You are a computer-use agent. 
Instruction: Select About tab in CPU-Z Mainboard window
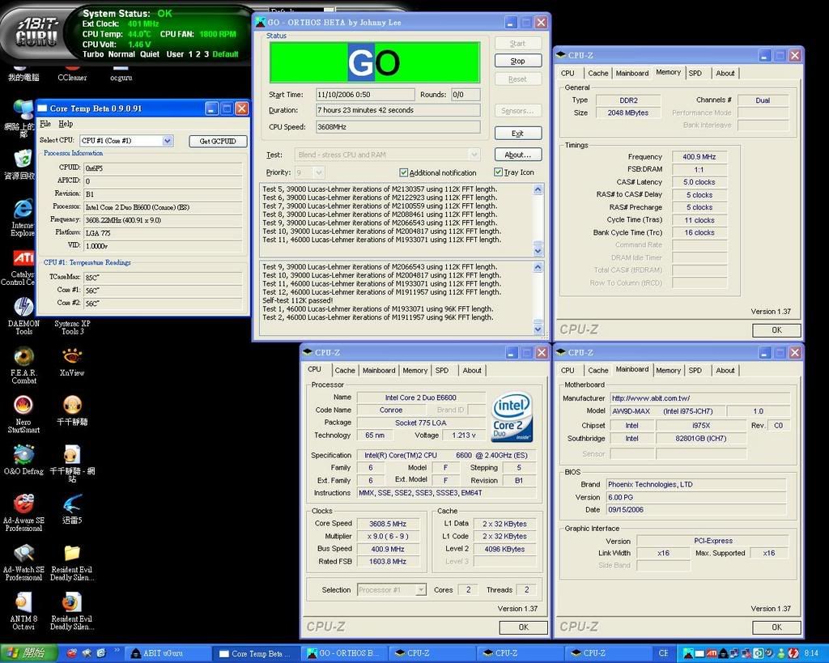[725, 370]
